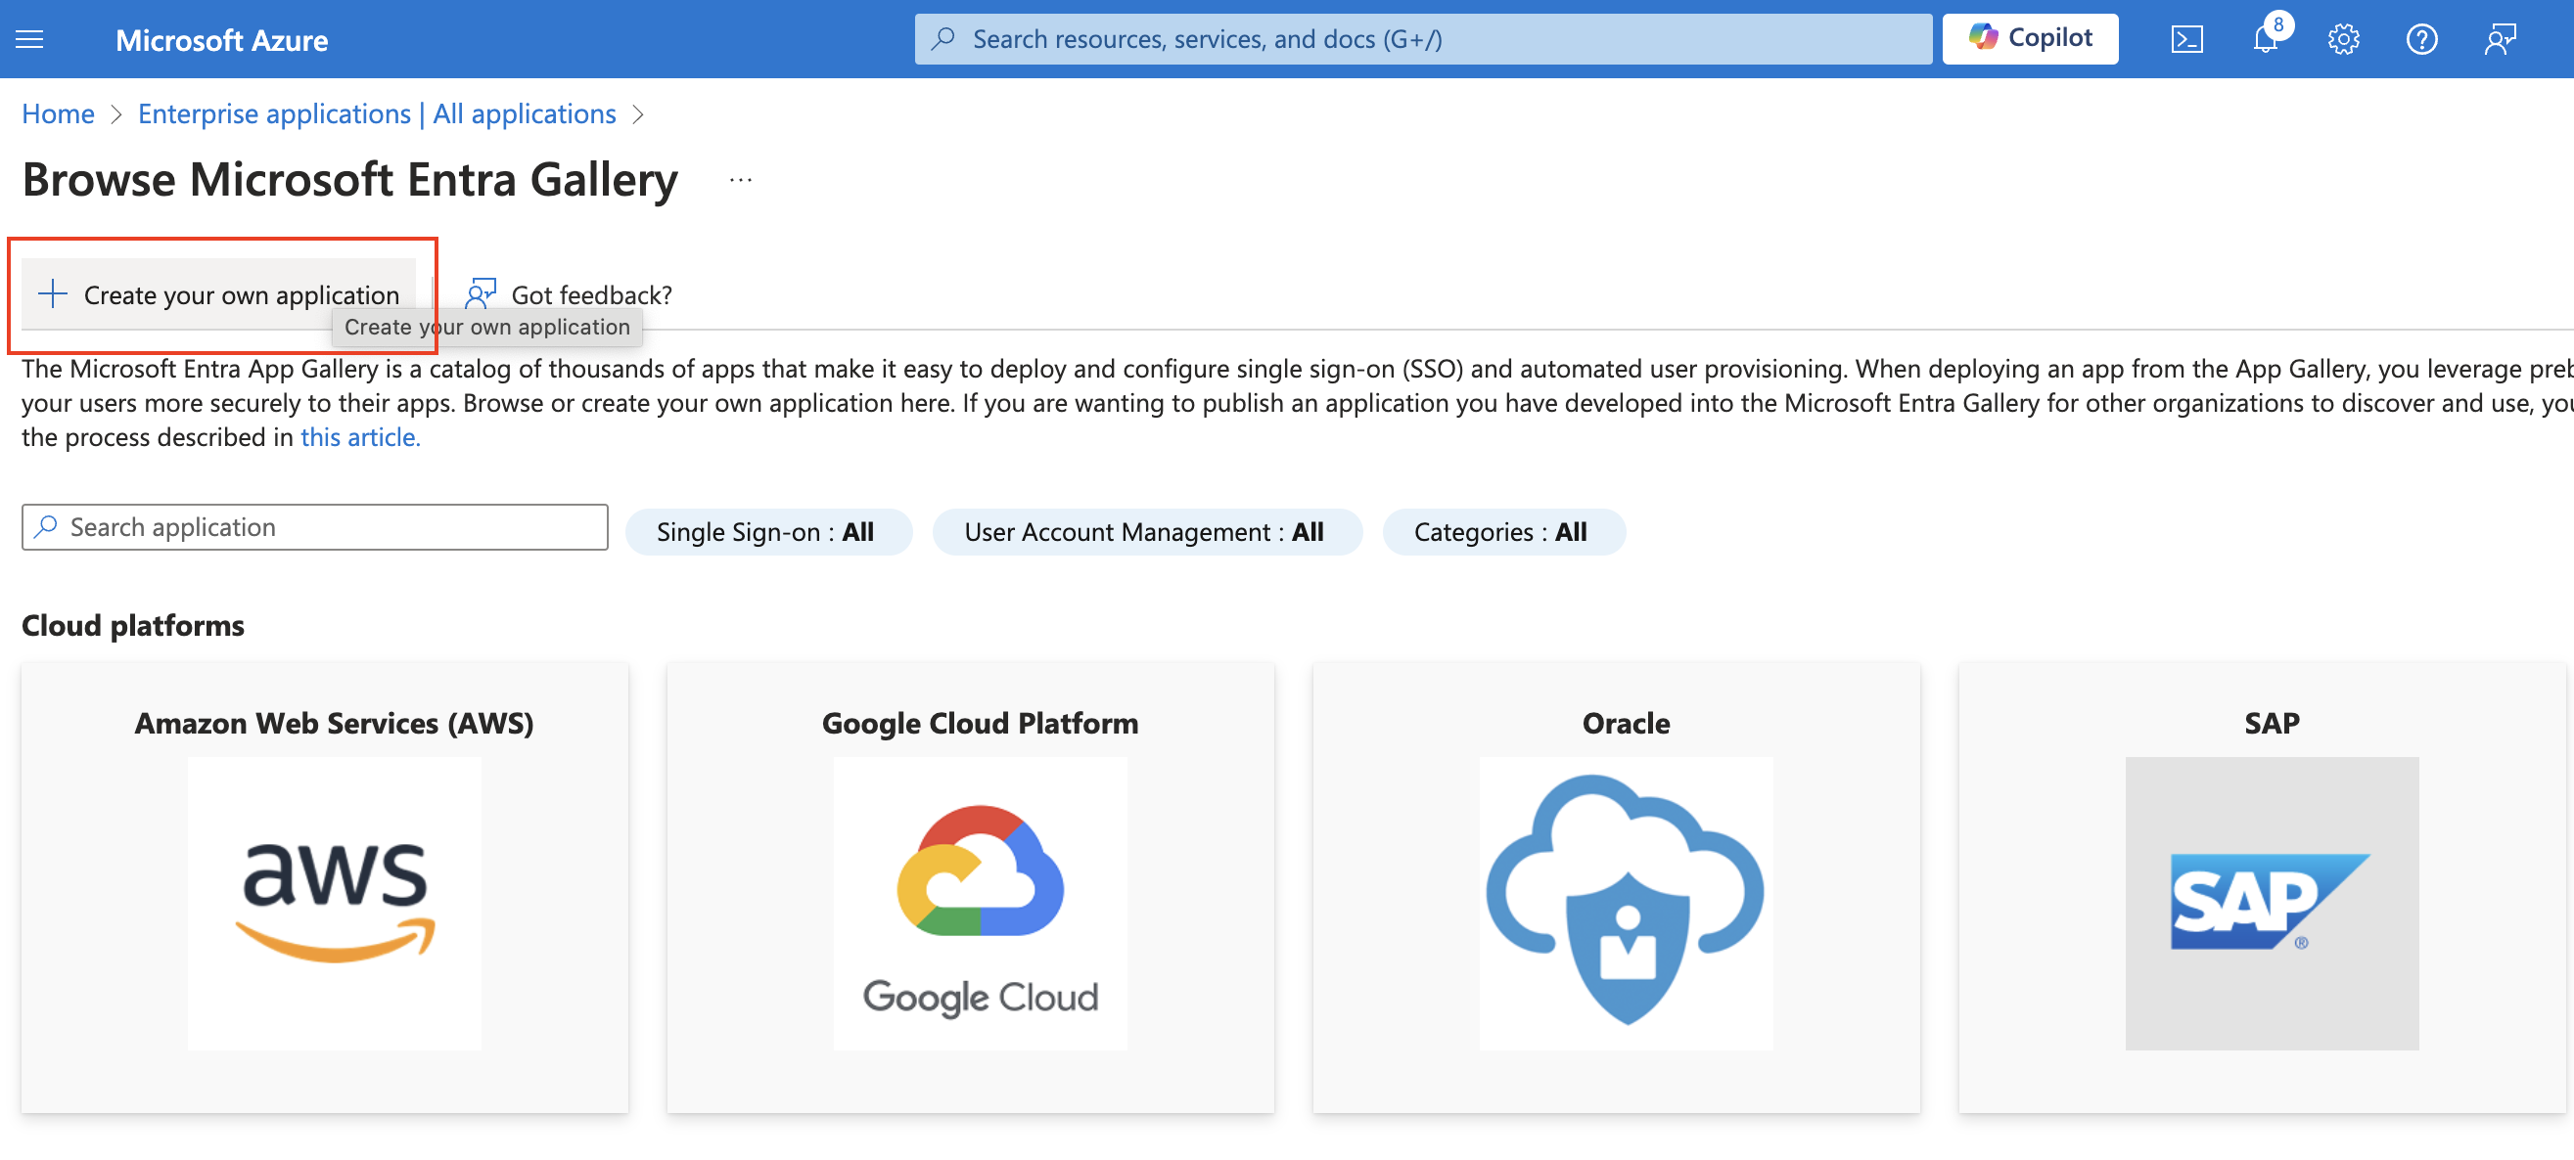Open the help question mark icon
Image resolution: width=2574 pixels, height=1160 pixels.
click(x=2421, y=39)
